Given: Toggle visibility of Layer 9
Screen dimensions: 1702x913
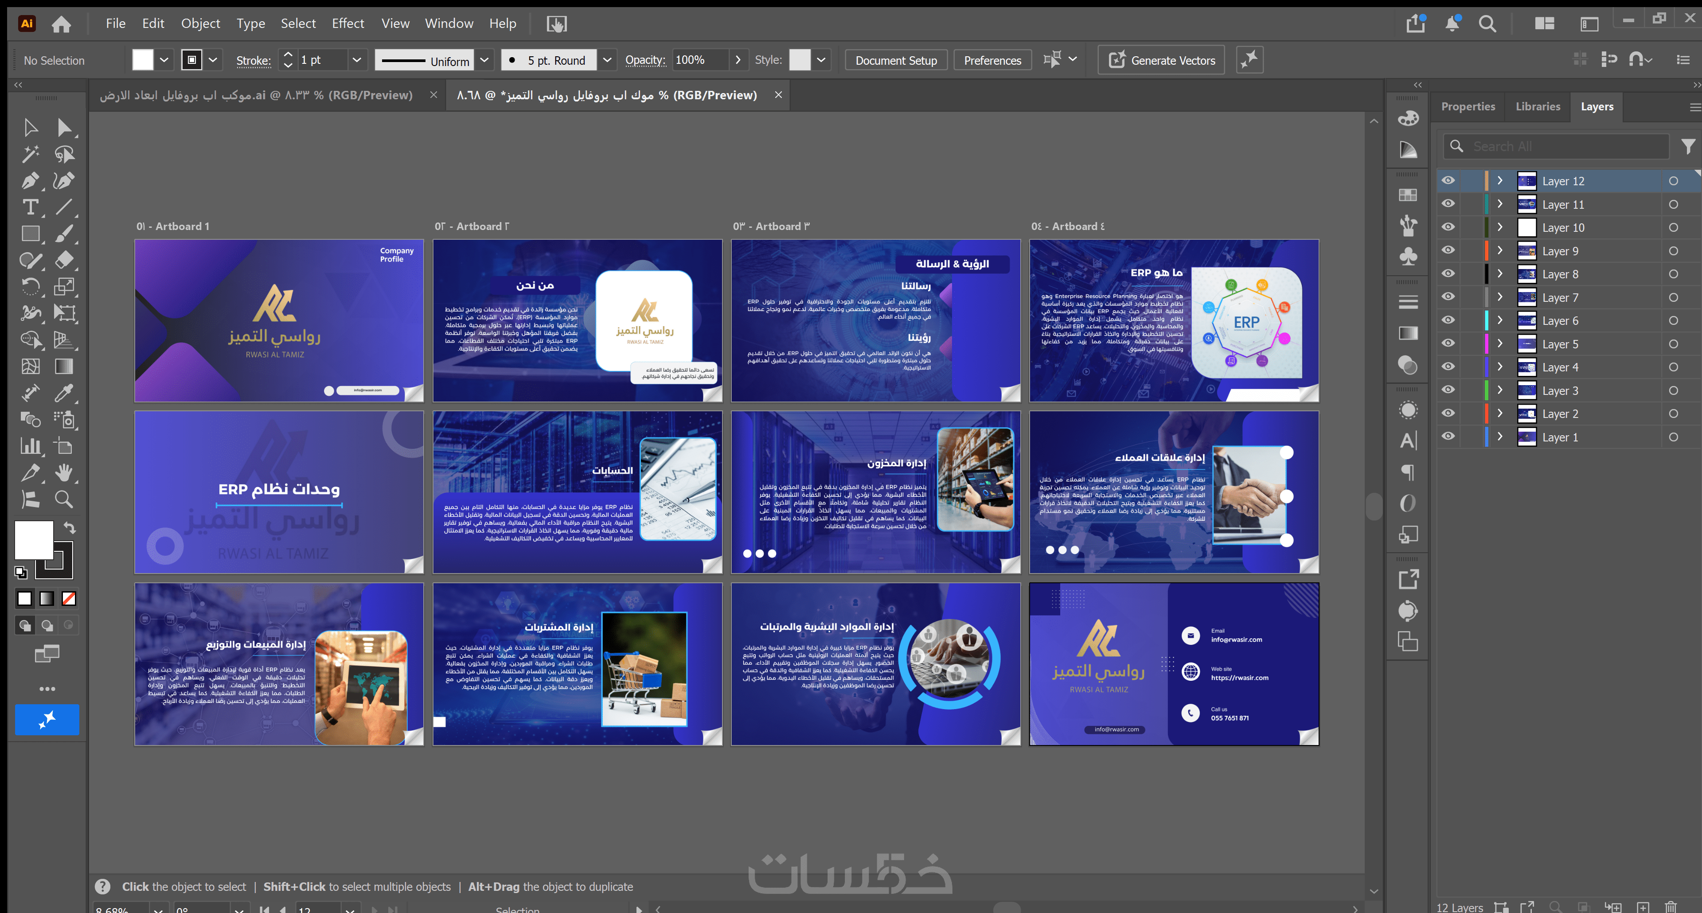Looking at the screenshot, I should [x=1448, y=250].
